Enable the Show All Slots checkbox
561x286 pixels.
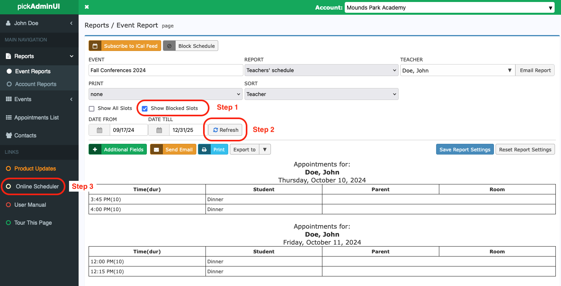92,108
